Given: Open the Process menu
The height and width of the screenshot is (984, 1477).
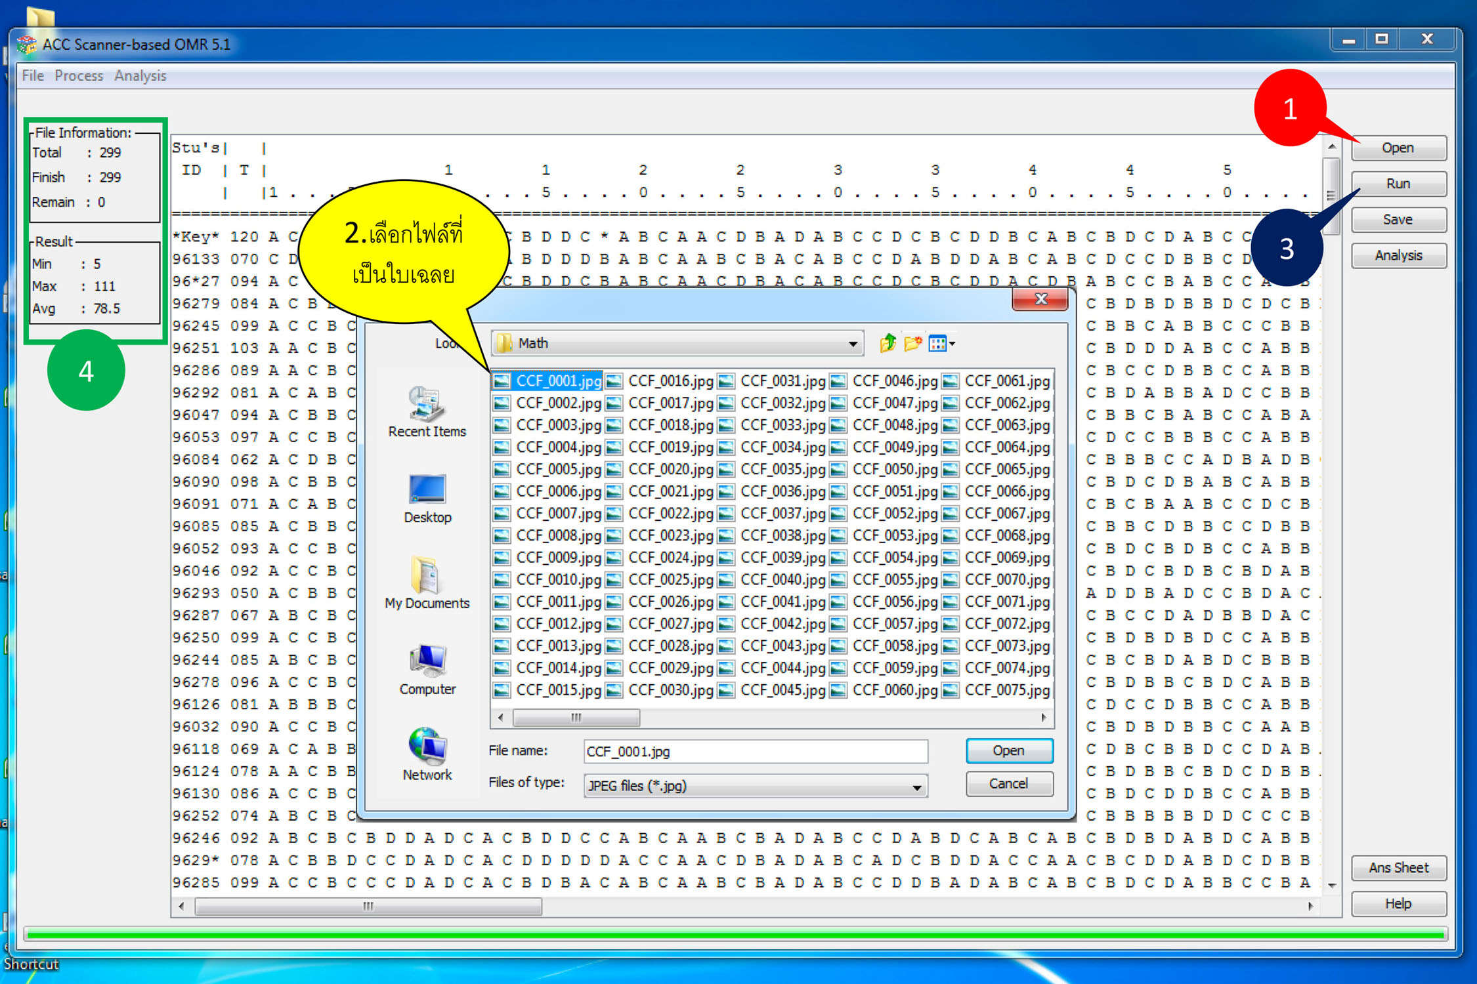Looking at the screenshot, I should 78,75.
